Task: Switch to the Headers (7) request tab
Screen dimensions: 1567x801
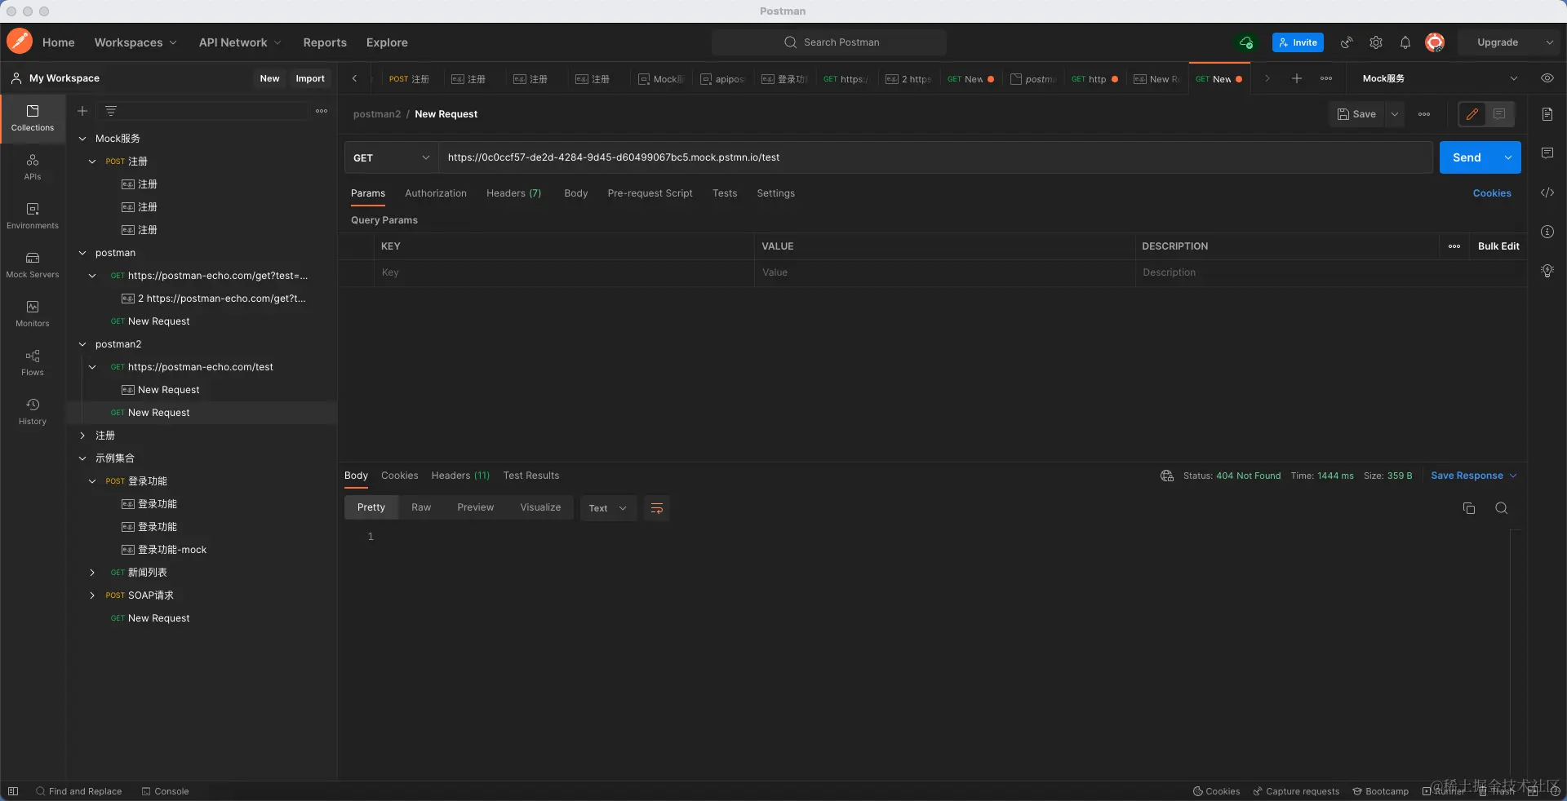Action: coord(514,193)
